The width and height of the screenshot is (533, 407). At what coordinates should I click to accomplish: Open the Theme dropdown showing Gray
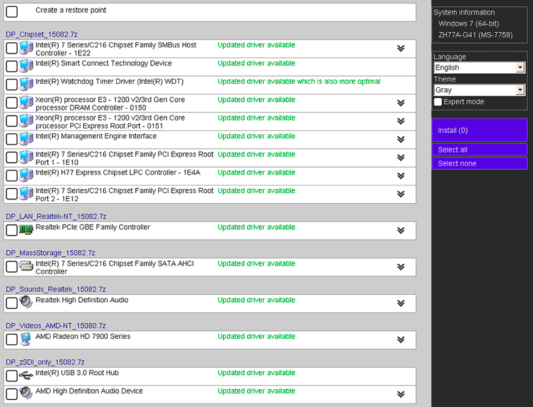point(479,90)
